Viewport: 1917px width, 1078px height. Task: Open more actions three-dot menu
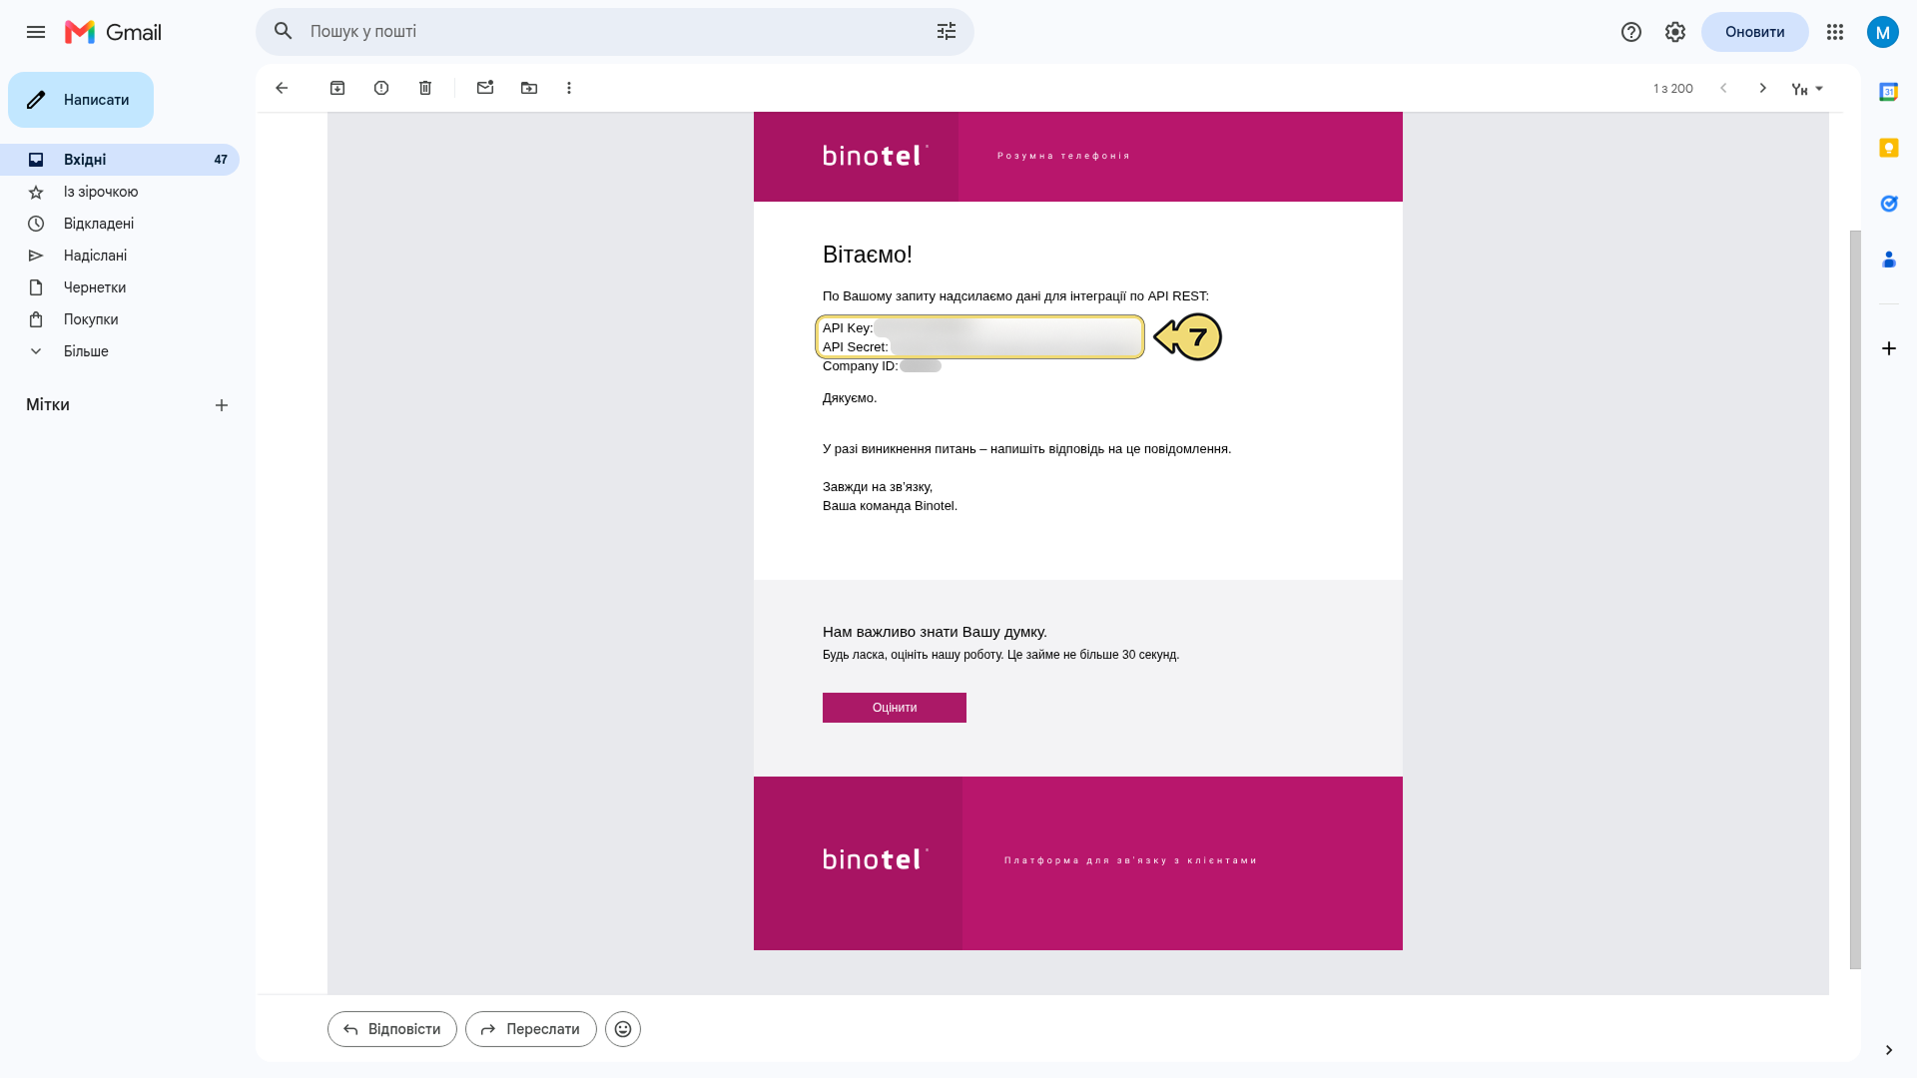[569, 88]
